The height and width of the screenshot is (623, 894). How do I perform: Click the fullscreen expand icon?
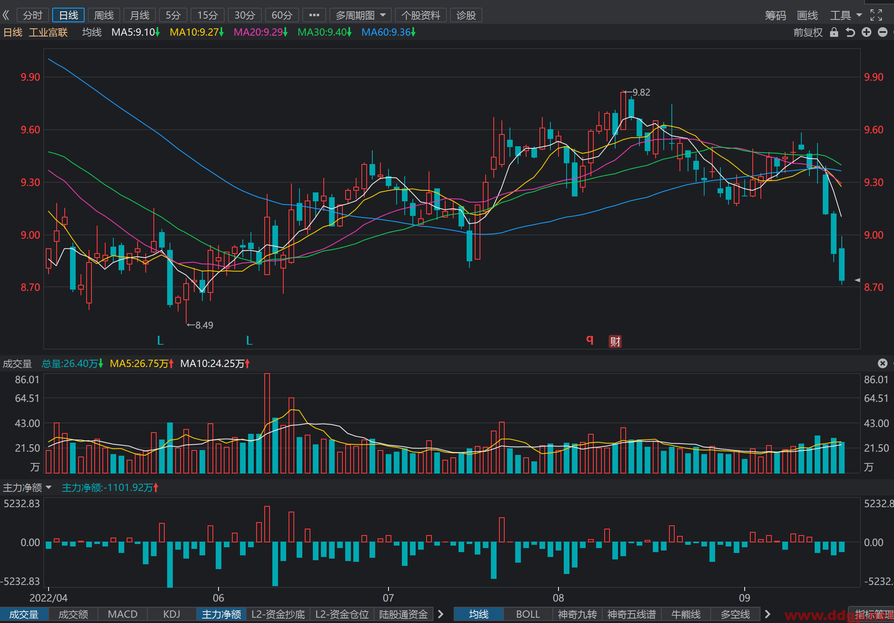(x=876, y=15)
